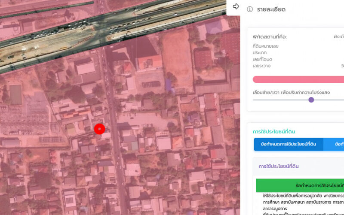344x215 pixels.
Task: Open the dark blue ข้อกำหนดการใช้ประโยชน์ที่ดิน tab
Action: pos(288,145)
